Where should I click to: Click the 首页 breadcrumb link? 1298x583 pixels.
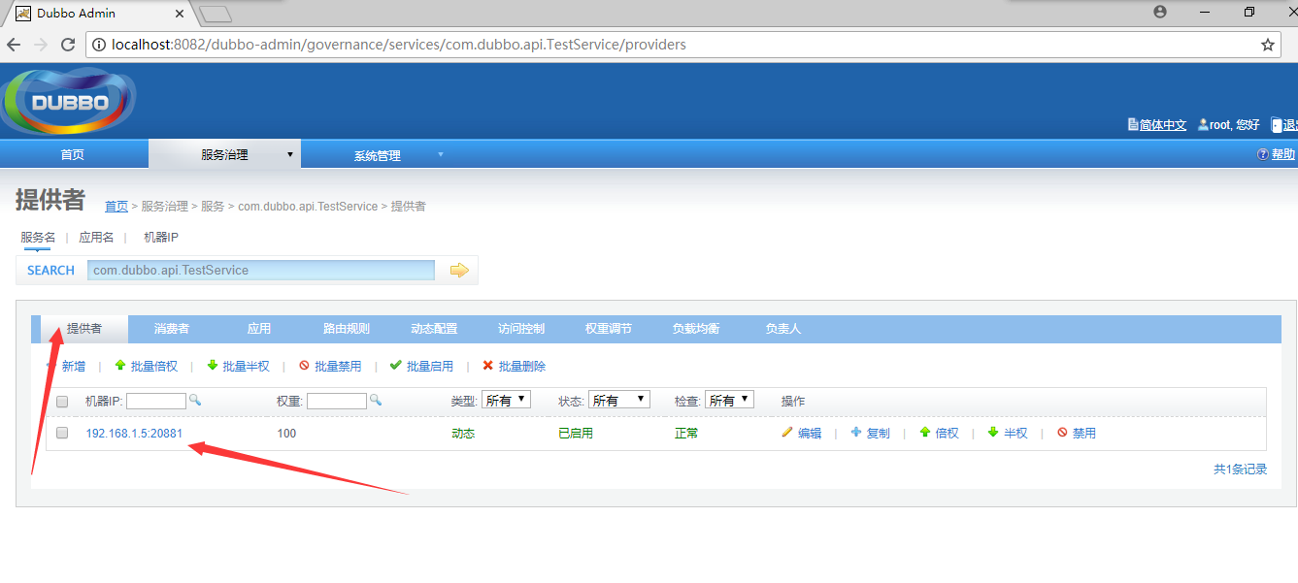pos(116,207)
